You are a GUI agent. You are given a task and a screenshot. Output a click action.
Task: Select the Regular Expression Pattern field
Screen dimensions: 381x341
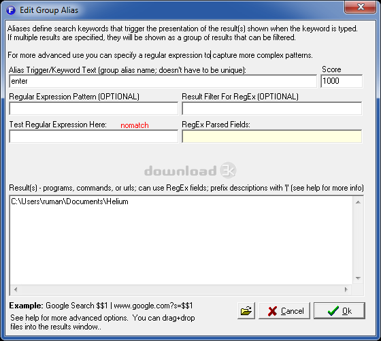(x=94, y=108)
